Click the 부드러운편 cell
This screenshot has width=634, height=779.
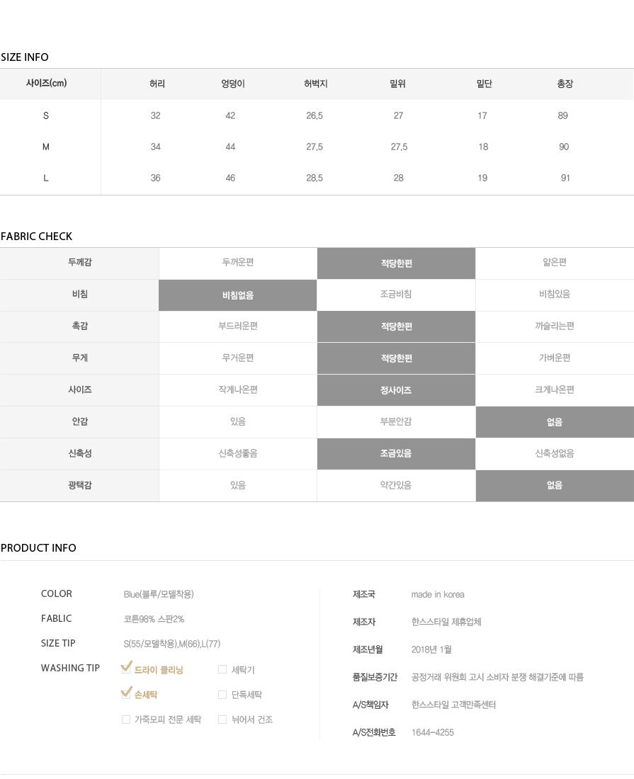[238, 326]
